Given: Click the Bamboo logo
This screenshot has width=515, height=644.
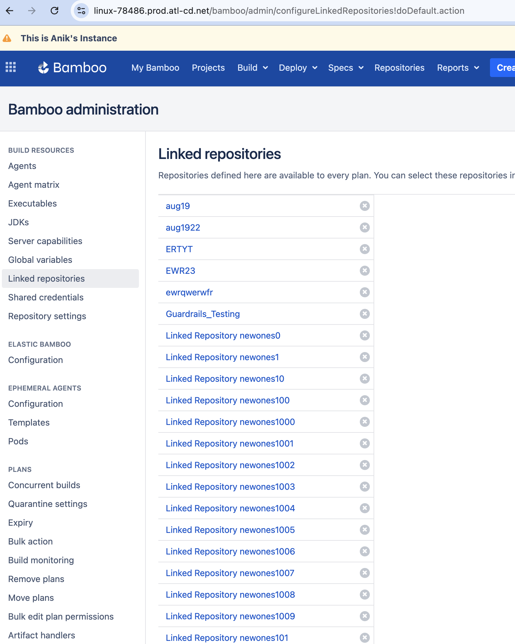Looking at the screenshot, I should (72, 68).
